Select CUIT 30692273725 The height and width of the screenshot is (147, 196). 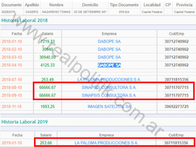176,106
